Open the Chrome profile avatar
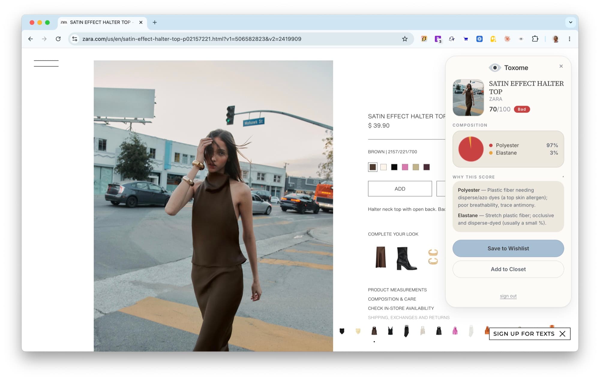This screenshot has height=380, width=600. 555,39
